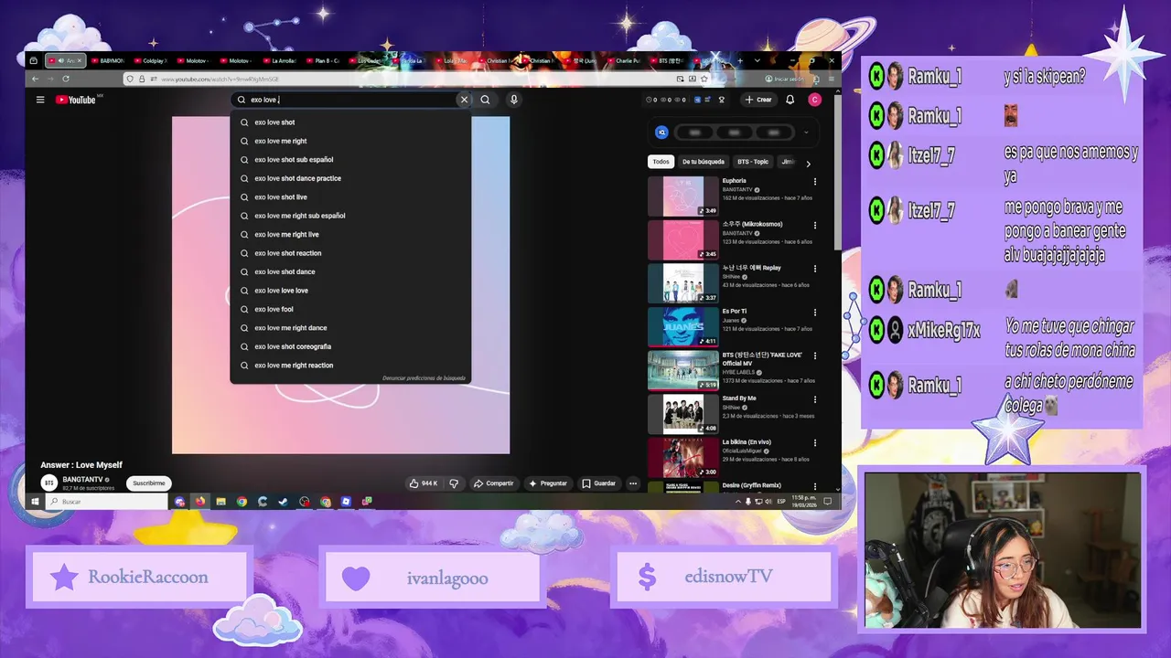
Task: Pick suggestion "exo love me right dance"
Action: pos(350,328)
